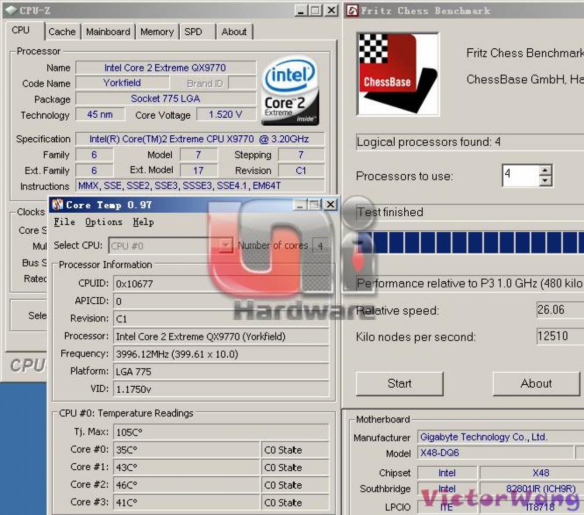Open the About tab in CPU-Z

coord(234,32)
